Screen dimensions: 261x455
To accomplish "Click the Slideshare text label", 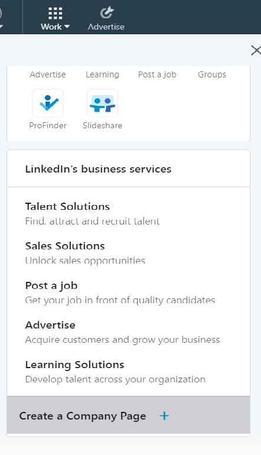I will [x=103, y=125].
